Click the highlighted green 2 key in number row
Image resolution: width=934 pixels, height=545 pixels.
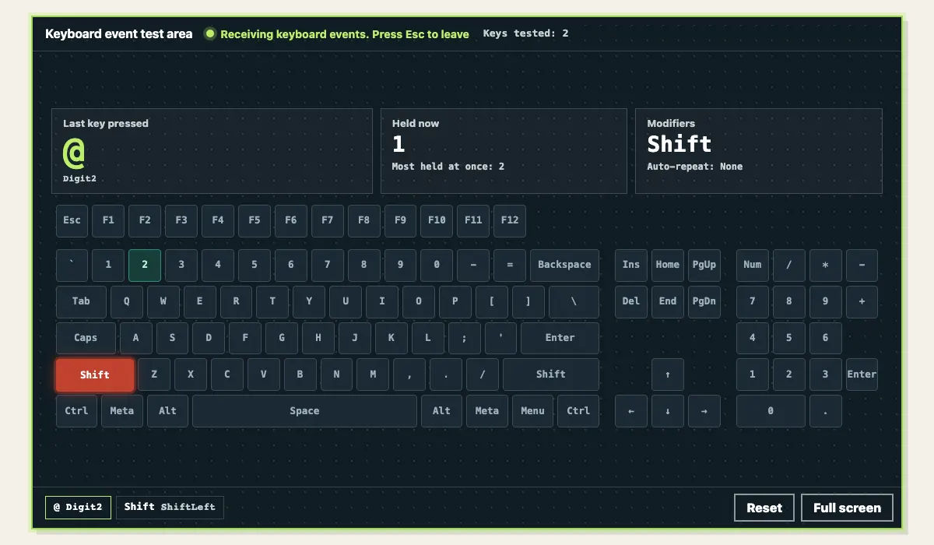(145, 265)
